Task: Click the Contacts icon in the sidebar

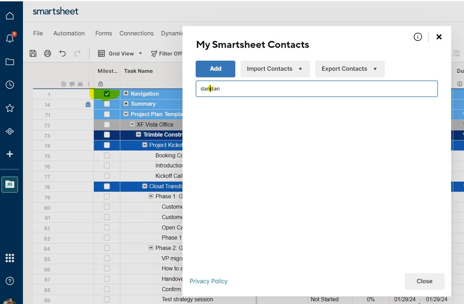Action: tap(10, 184)
